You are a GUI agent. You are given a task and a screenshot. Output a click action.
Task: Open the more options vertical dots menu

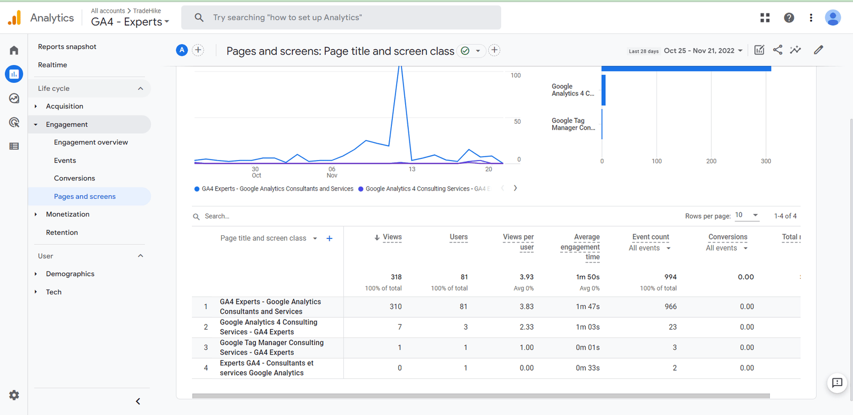[x=811, y=18]
